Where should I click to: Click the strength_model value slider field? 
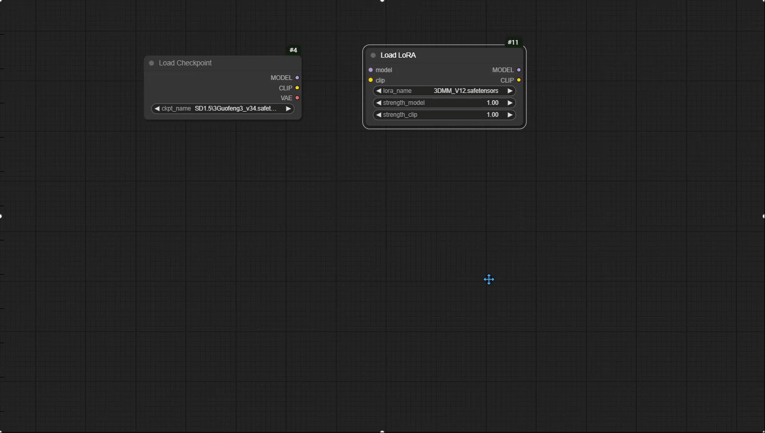(444, 103)
